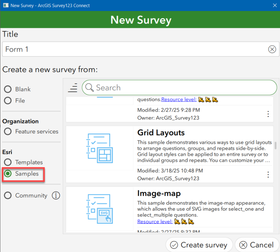Click the Owner text under Grid Layouts
The height and width of the screenshot is (252, 280).
point(168,179)
